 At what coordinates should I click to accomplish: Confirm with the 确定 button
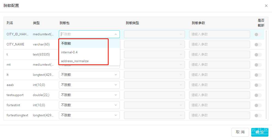click(260, 132)
